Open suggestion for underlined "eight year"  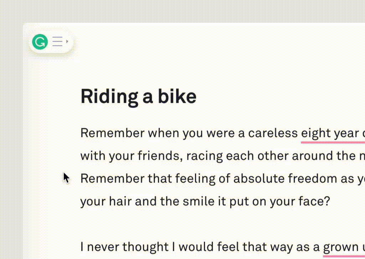point(330,133)
